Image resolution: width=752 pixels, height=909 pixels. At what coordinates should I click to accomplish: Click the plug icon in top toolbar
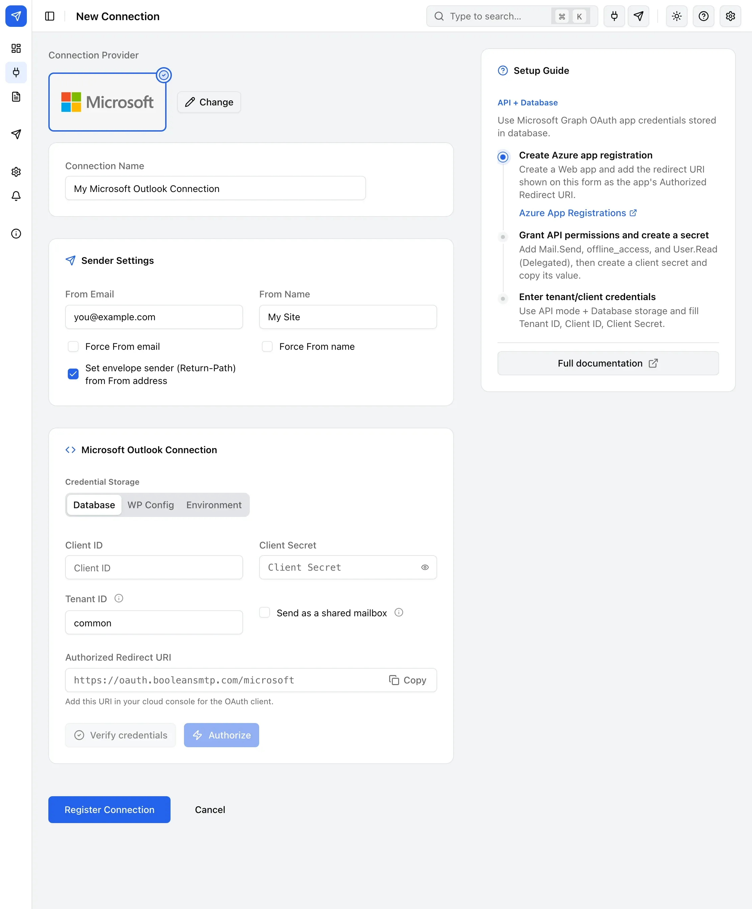point(614,16)
